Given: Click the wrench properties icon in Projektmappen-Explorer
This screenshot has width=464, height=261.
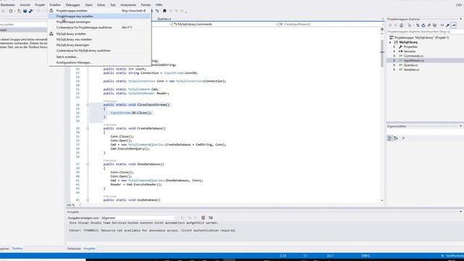Looking at the screenshot, I should pyautogui.click(x=448, y=25).
